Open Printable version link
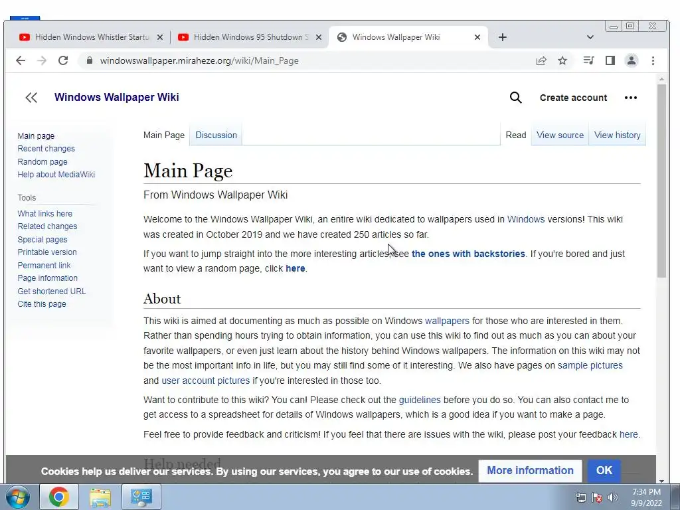 pyautogui.click(x=47, y=252)
